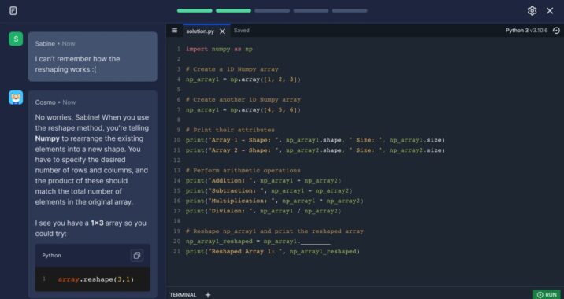
Task: Click the third progress bar segment
Action: click(273, 11)
